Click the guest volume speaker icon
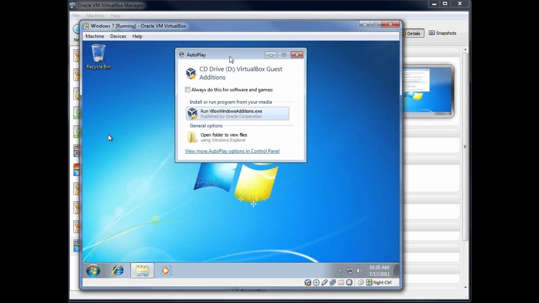 coord(359,271)
